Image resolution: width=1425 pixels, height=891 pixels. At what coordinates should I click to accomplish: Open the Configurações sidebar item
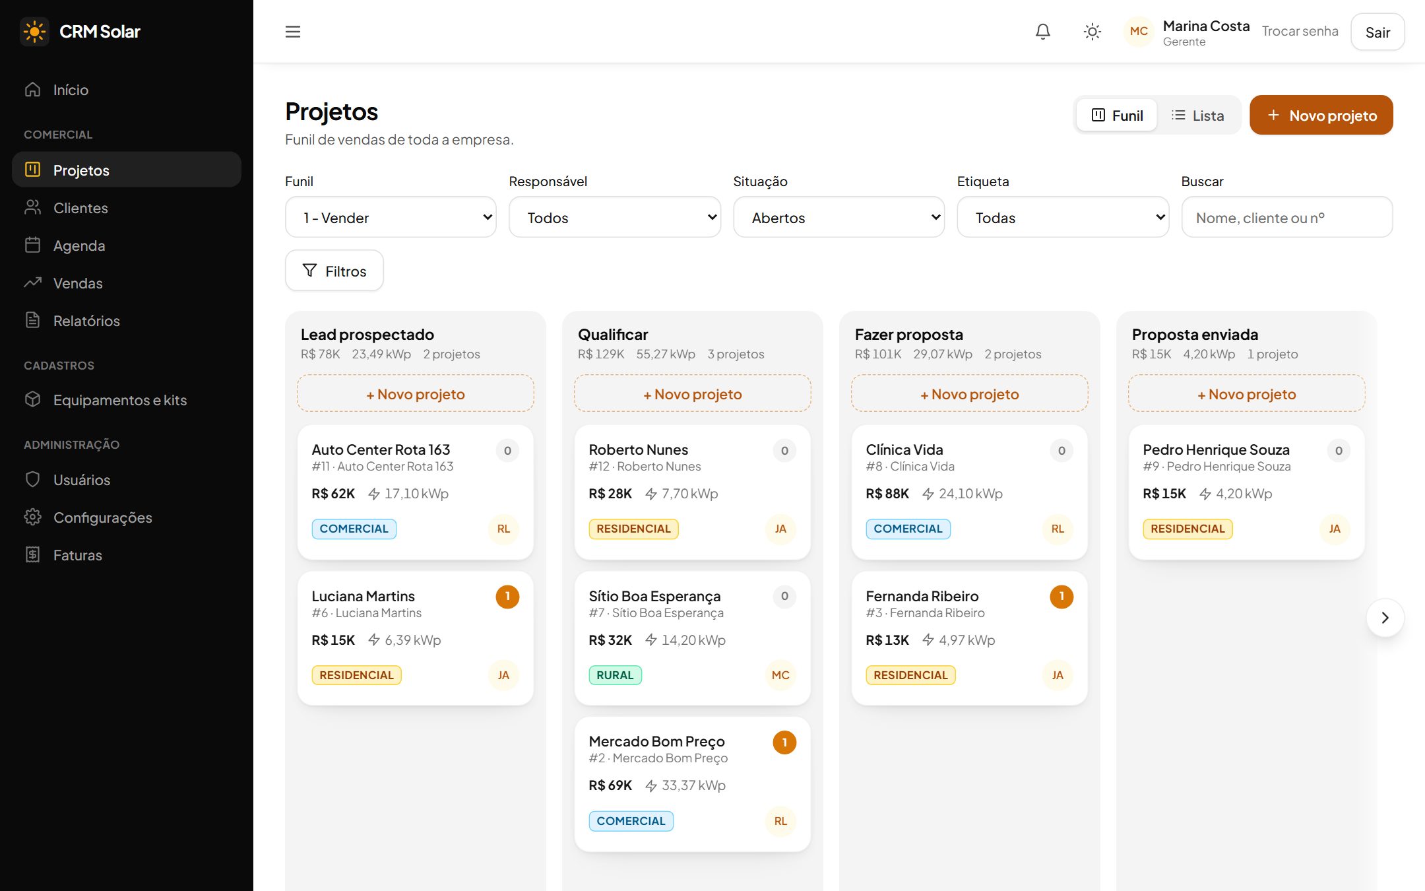tap(127, 517)
